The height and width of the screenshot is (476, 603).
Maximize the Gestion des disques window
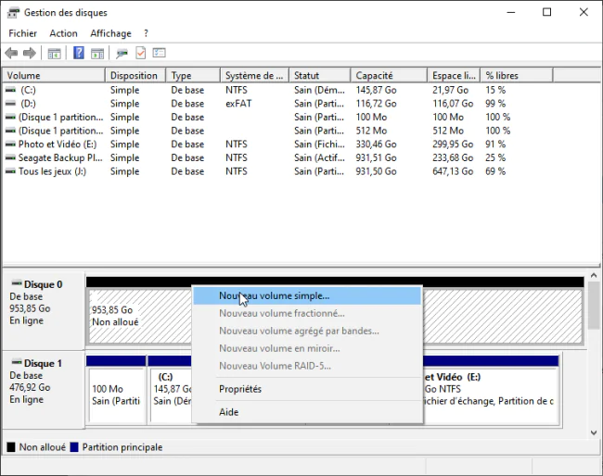point(546,12)
